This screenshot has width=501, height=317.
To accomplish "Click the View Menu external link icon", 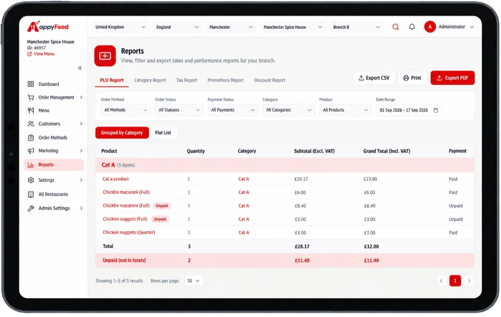I will point(29,54).
